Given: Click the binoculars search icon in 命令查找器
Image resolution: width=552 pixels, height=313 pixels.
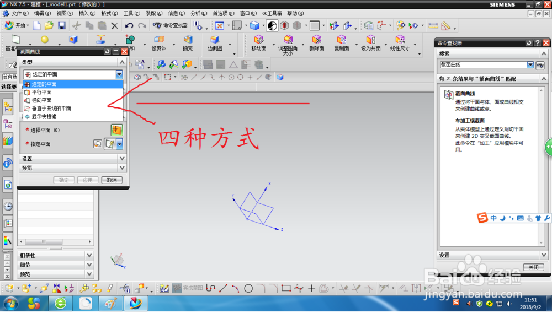Looking at the screenshot, I should click(540, 65).
